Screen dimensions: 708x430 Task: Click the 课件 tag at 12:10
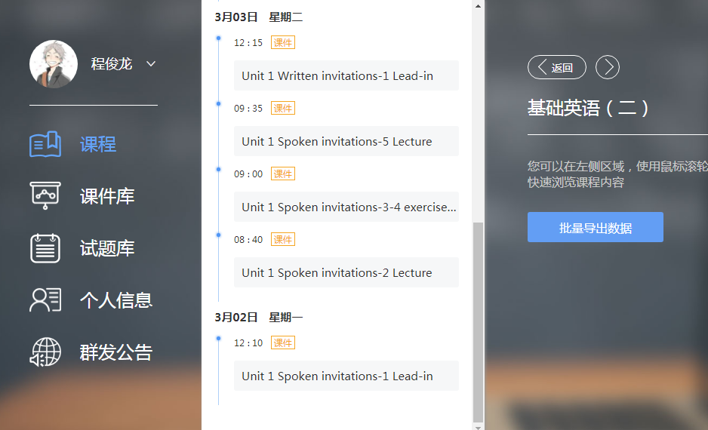(282, 343)
